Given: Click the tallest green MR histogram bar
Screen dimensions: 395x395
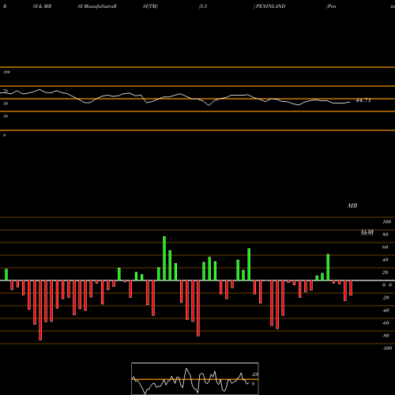Looking at the screenshot, I should (x=164, y=258).
